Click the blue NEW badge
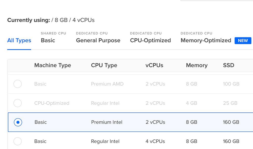The width and height of the screenshot is (253, 149). (243, 41)
